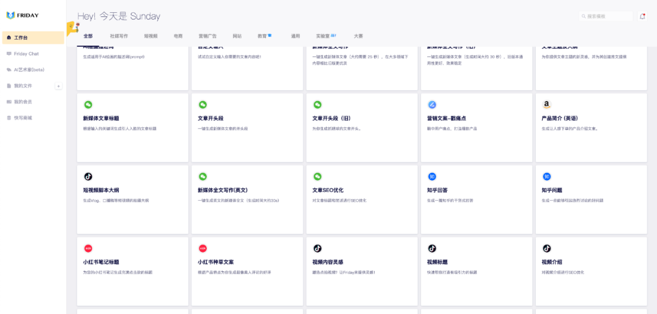Image resolution: width=657 pixels, height=314 pixels.
Task: Click the text 对文章标题和简述进行SEO优化
Action: click(339, 200)
